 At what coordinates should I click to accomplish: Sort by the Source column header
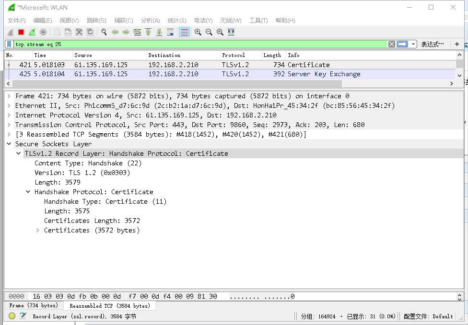pyautogui.click(x=109, y=55)
